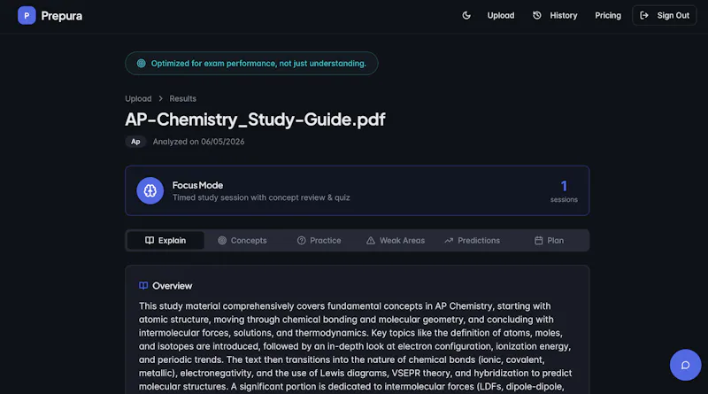The image size is (708, 394).
Task: Switch to the Concepts tab
Action: [x=242, y=240]
